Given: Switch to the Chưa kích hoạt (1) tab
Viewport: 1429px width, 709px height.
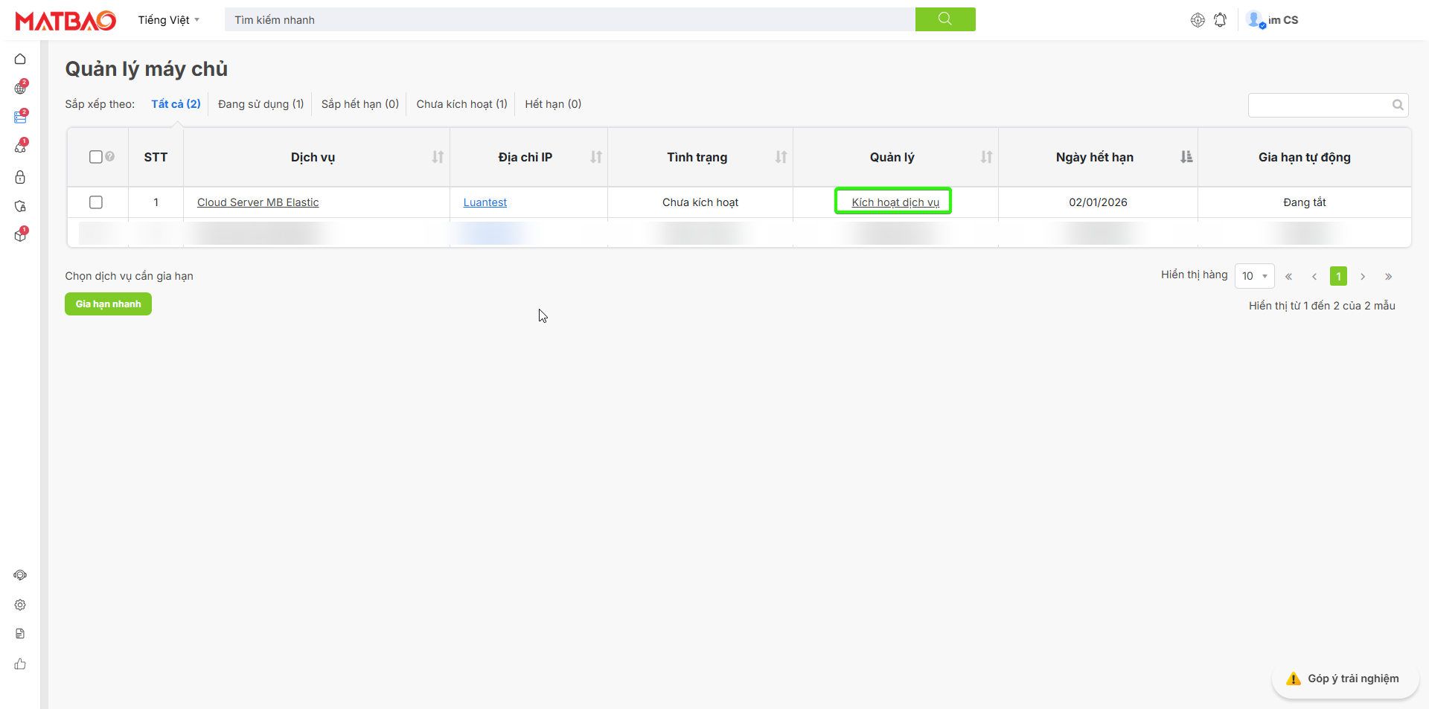Looking at the screenshot, I should pos(461,104).
